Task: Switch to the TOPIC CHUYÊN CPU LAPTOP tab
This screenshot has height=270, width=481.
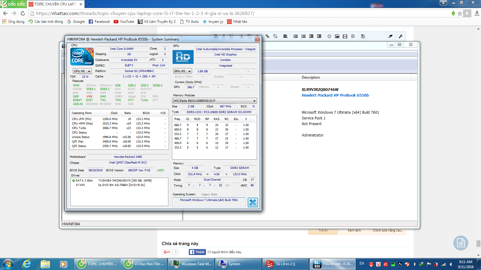Action: click(56, 4)
